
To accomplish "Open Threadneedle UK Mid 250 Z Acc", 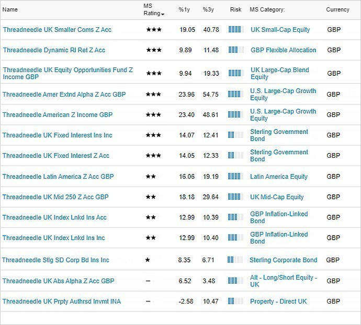I will pos(55,197).
